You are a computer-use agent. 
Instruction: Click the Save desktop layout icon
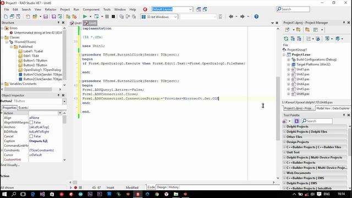[199, 9]
